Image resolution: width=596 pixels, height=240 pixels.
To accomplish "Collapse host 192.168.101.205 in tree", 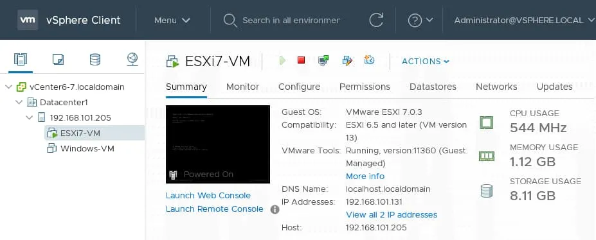I will pyautogui.click(x=30, y=118).
